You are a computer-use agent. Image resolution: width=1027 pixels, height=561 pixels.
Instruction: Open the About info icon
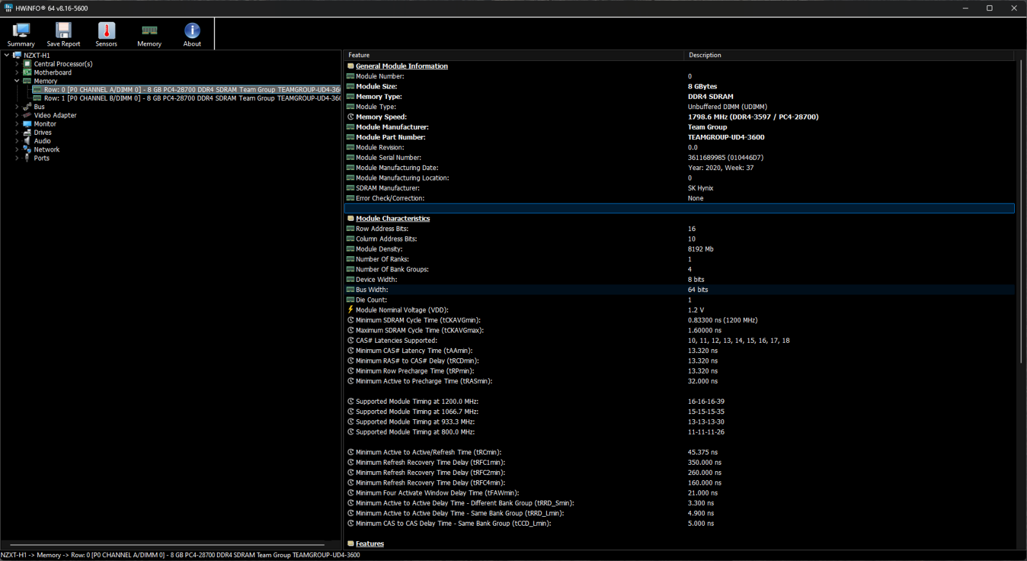point(192,30)
